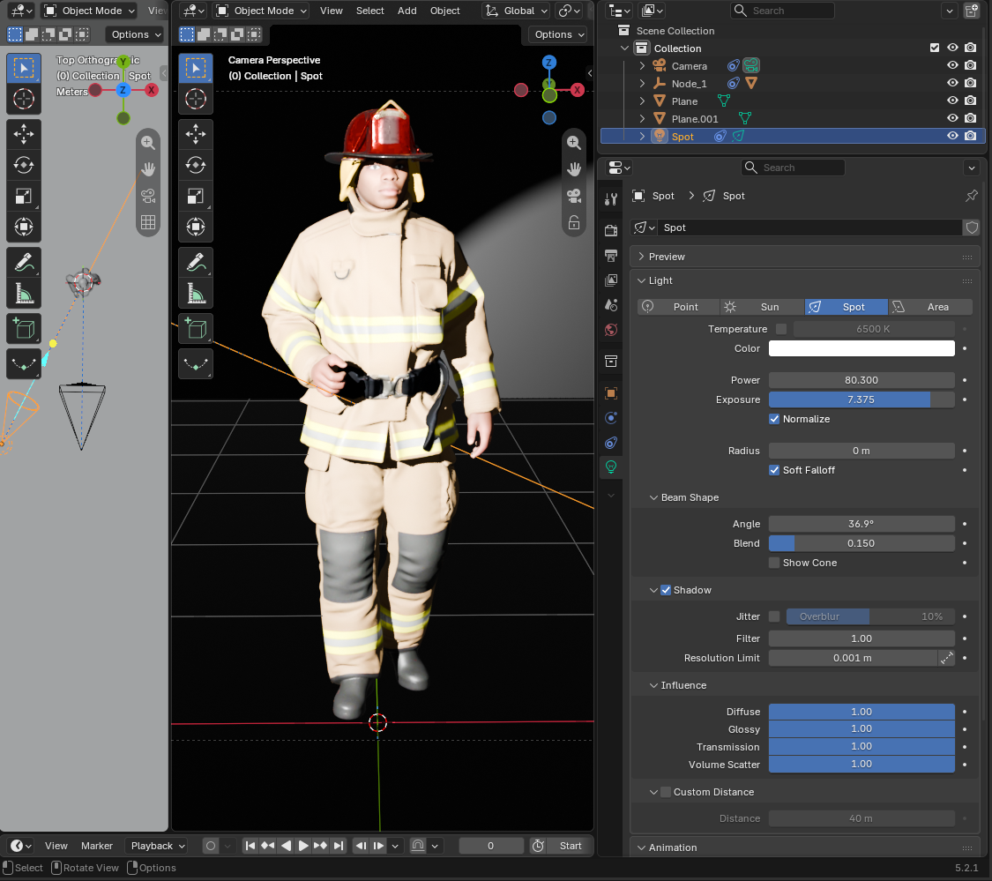Select the Measure tool in camera viewport
The image size is (992, 881).
click(x=196, y=294)
